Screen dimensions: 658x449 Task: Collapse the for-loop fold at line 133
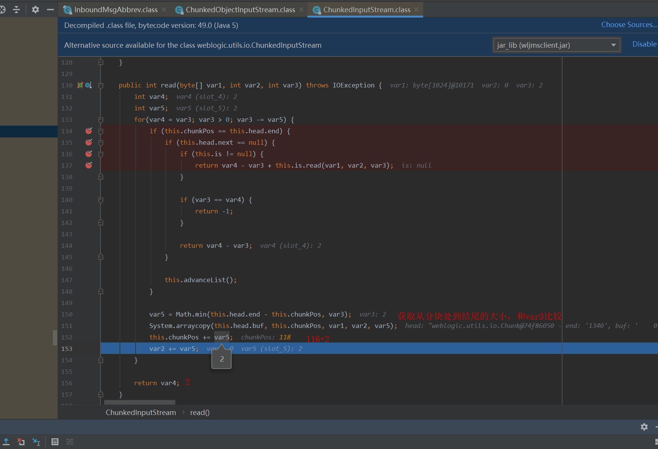(x=101, y=120)
